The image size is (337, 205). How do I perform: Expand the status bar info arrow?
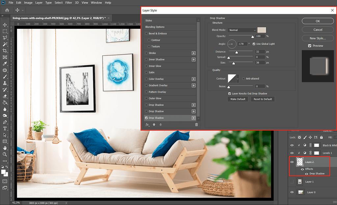(66, 203)
